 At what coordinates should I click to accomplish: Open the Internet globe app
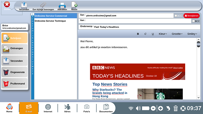(48, 108)
